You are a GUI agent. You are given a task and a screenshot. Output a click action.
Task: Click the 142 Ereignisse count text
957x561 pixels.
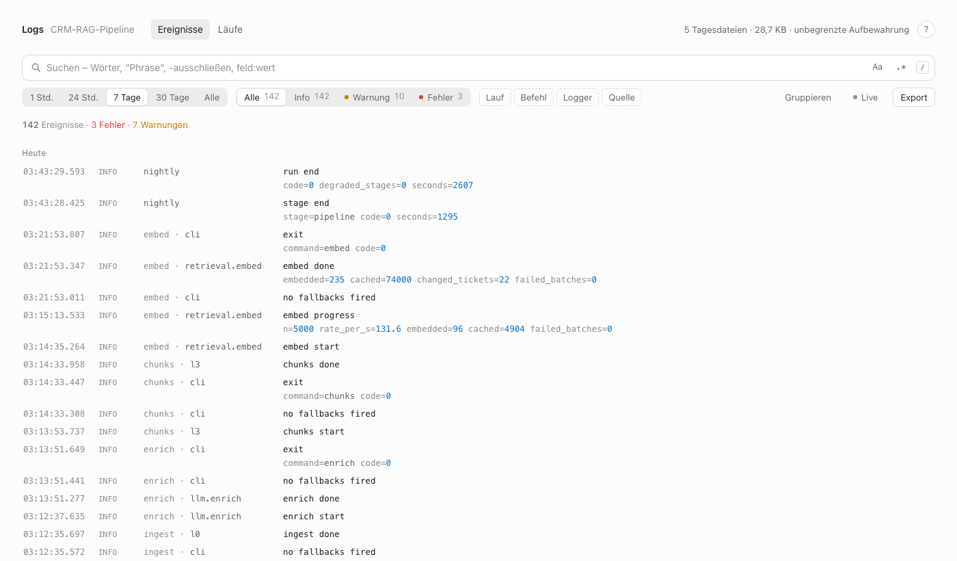53,125
